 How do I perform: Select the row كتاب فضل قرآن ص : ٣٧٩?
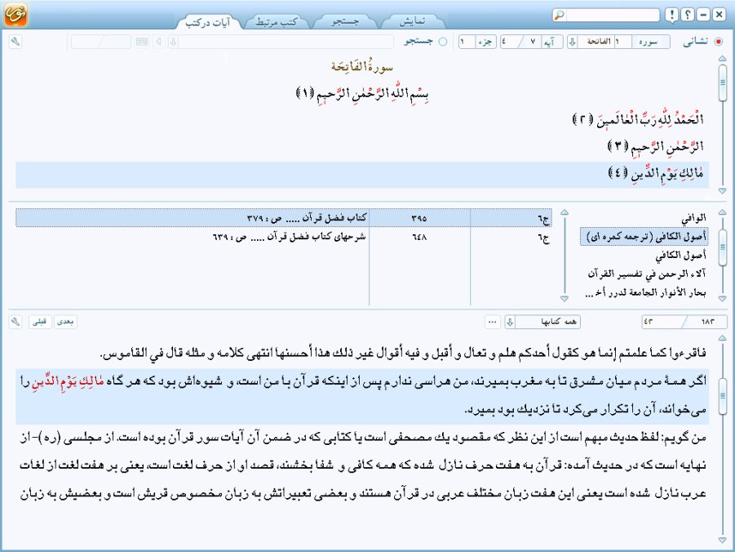pos(284,218)
